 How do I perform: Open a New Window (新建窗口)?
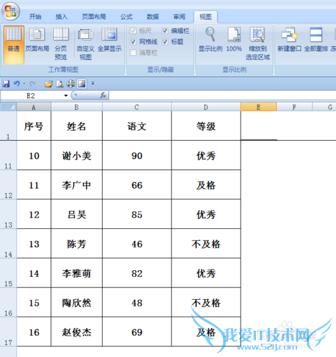(290, 40)
